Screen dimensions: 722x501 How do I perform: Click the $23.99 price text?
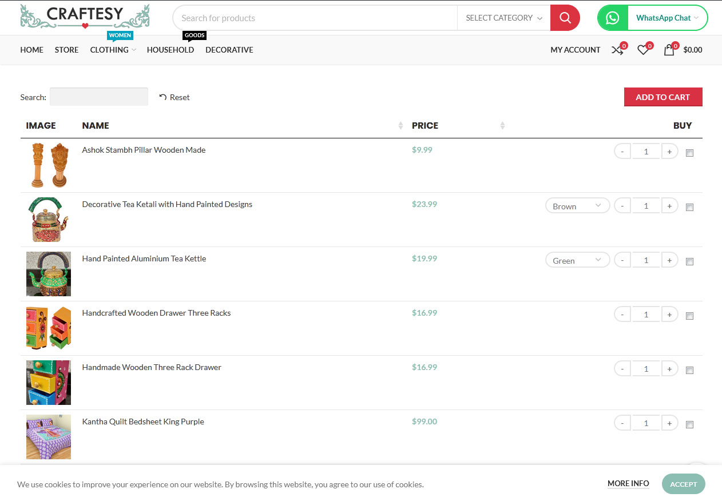(x=425, y=204)
